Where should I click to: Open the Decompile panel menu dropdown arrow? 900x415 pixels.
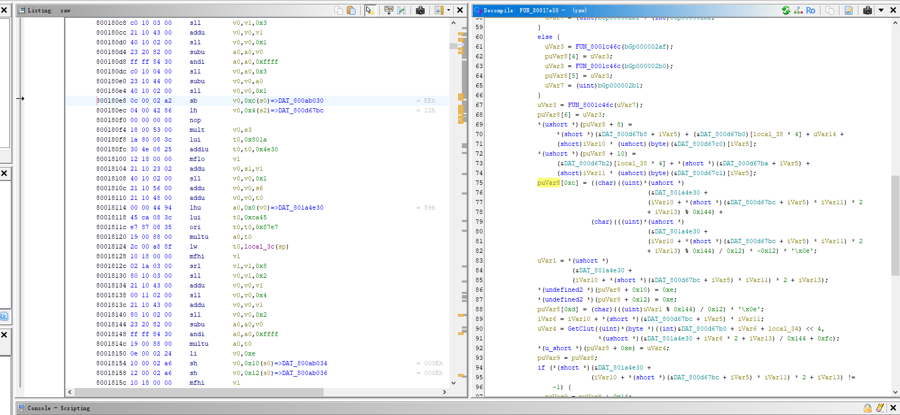[881, 10]
